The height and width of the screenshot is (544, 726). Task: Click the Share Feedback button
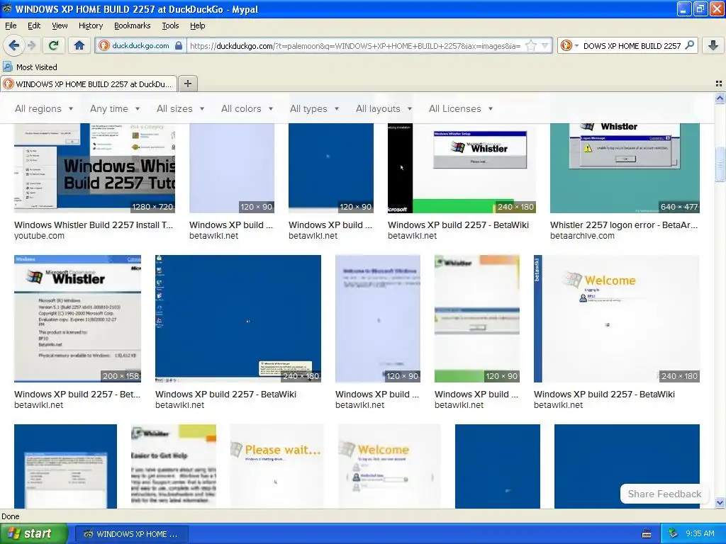[664, 494]
